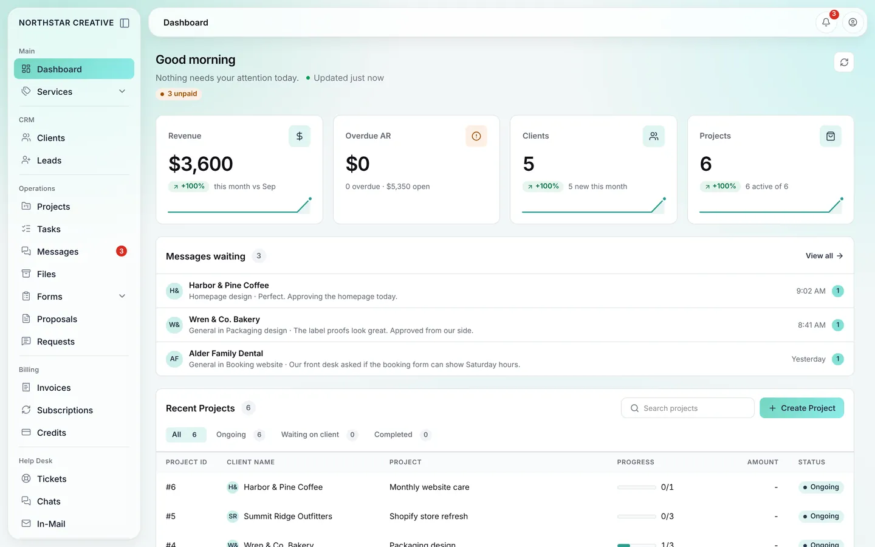Click the Proposals document icon
This screenshot has width=875, height=547.
[x=26, y=318]
